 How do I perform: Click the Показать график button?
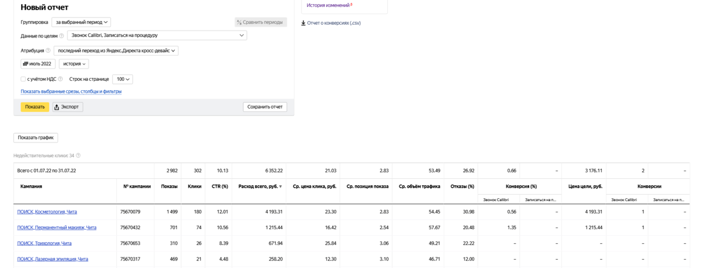[x=36, y=138]
